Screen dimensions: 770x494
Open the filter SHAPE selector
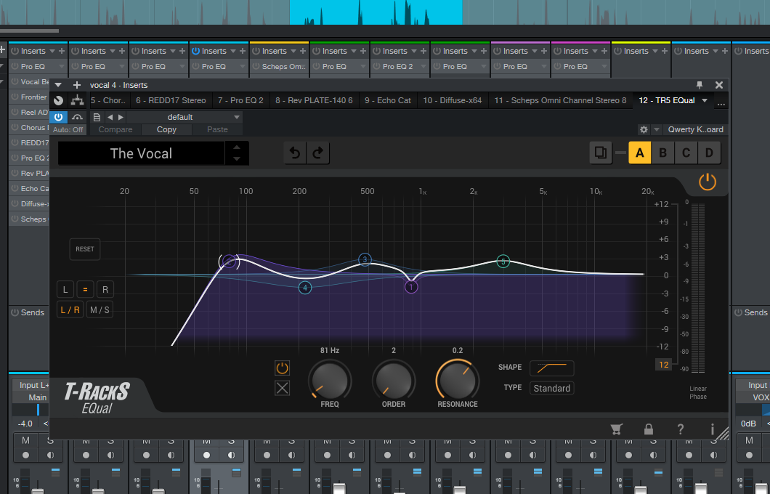click(x=551, y=368)
